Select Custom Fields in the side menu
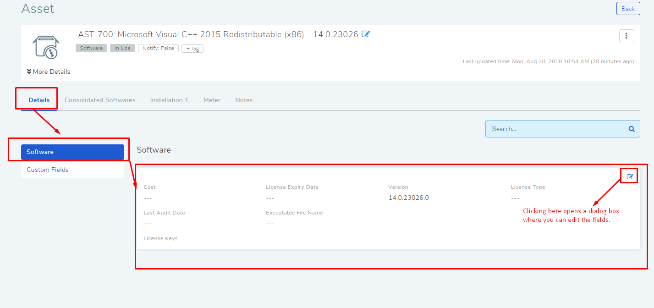The height and width of the screenshot is (308, 654). (x=72, y=170)
